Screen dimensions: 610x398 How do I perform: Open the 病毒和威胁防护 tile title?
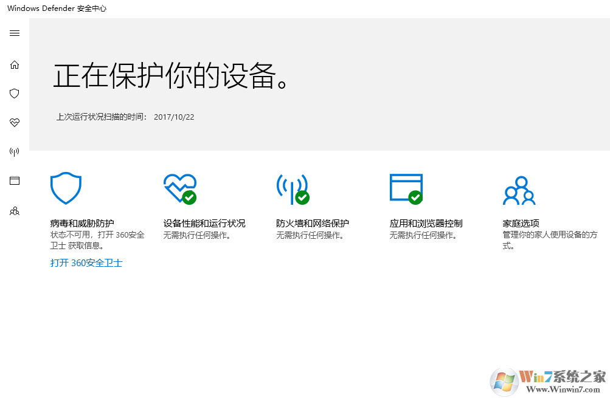[82, 224]
